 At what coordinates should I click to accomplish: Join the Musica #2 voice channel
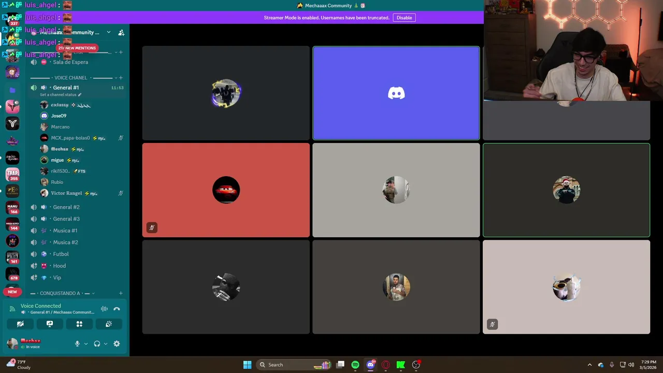tap(65, 242)
